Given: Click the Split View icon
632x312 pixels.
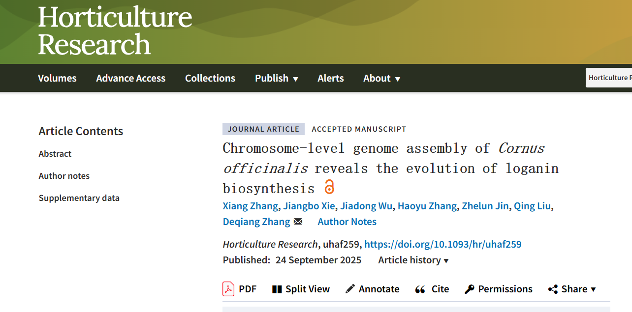Looking at the screenshot, I should [x=277, y=289].
